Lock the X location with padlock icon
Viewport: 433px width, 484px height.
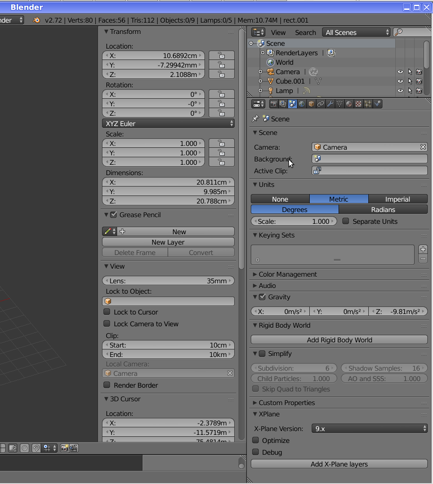click(x=221, y=55)
